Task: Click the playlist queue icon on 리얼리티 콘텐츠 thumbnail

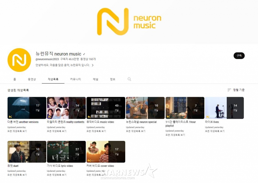Action: pos(77,110)
